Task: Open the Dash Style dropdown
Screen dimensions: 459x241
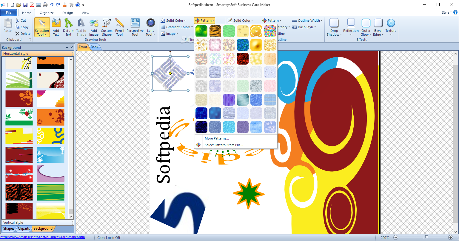Action: (304, 27)
